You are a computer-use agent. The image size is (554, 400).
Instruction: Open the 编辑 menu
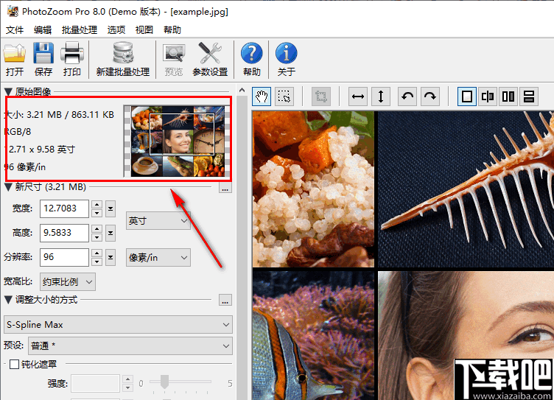pos(43,29)
